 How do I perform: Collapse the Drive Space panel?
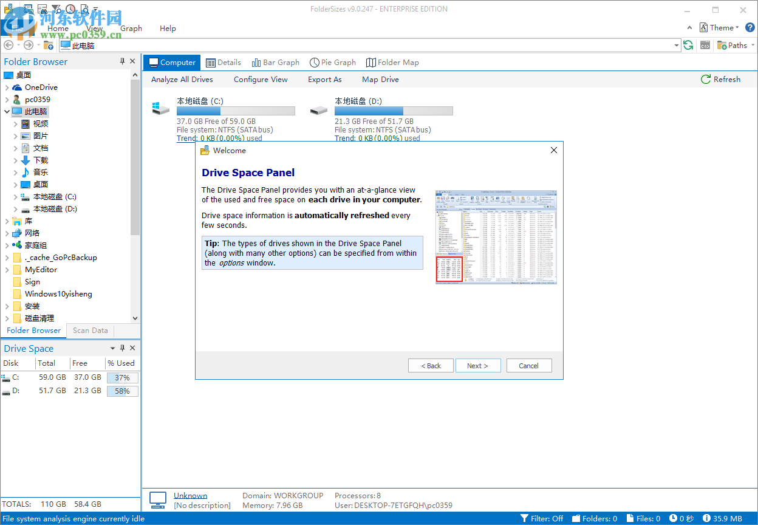112,348
